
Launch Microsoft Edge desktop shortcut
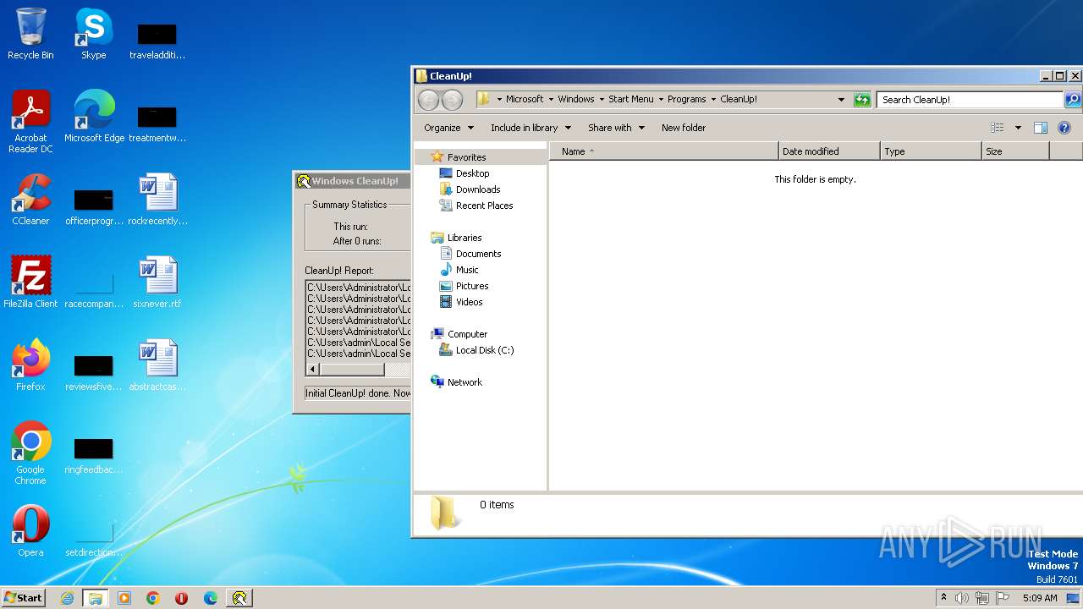point(94,117)
